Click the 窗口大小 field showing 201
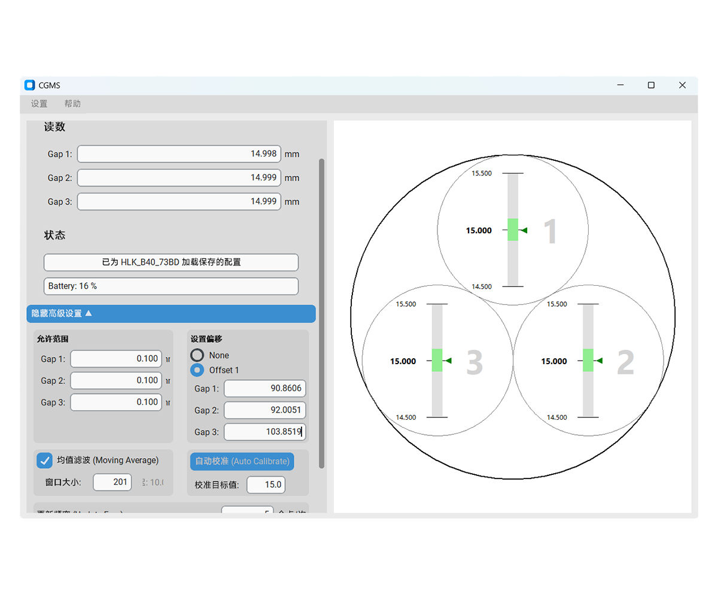Image resolution: width=718 pixels, height=598 pixels. pos(112,481)
